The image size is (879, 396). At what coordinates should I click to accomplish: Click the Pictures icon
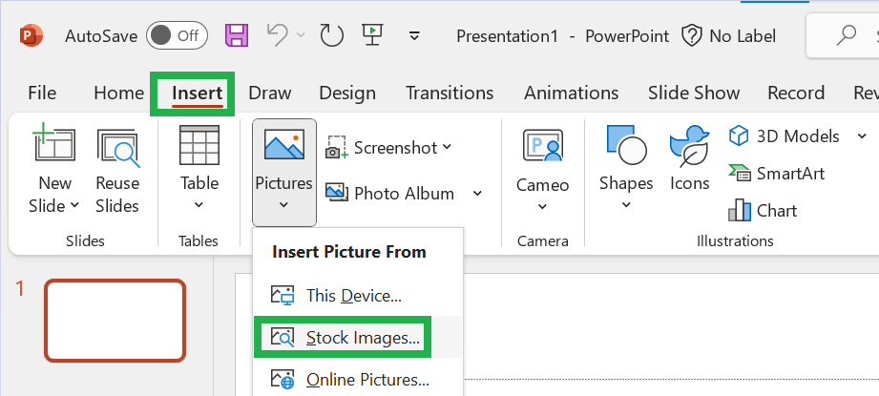(284, 144)
